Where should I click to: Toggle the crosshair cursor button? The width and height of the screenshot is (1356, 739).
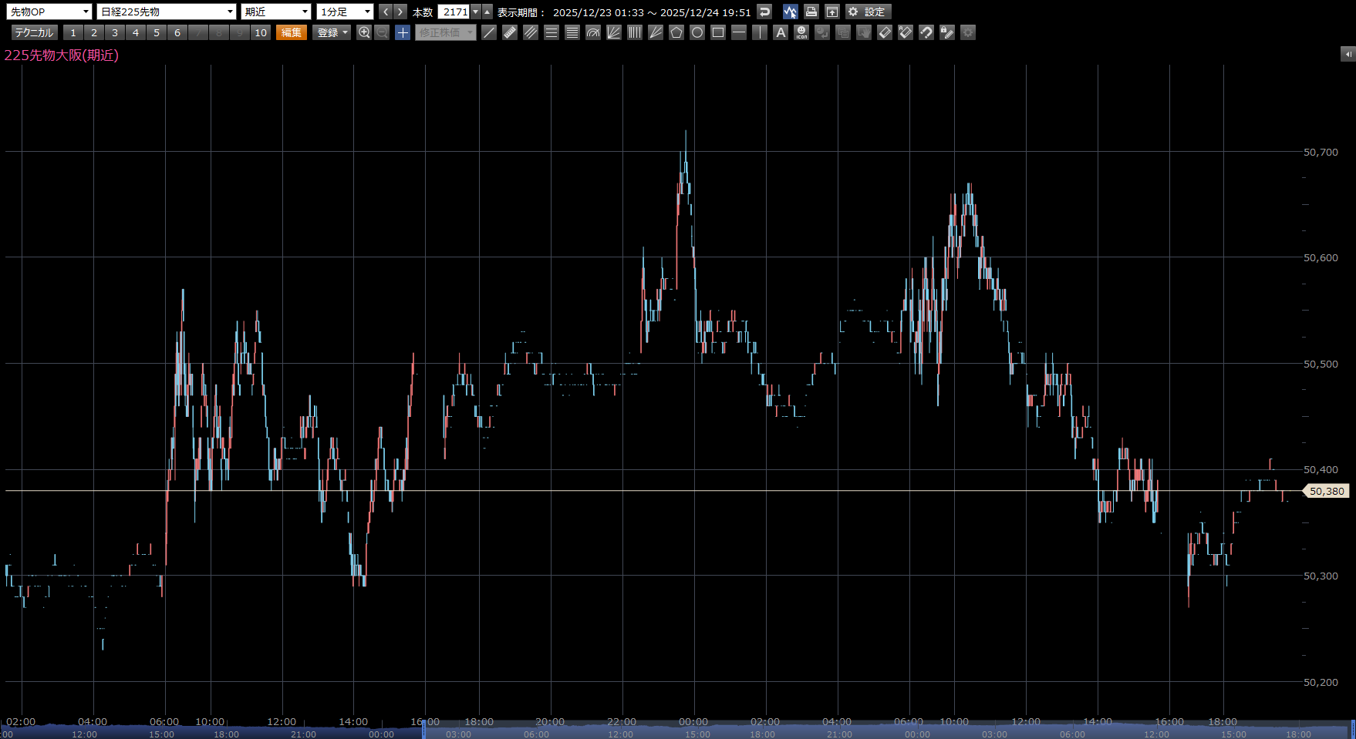(x=403, y=32)
